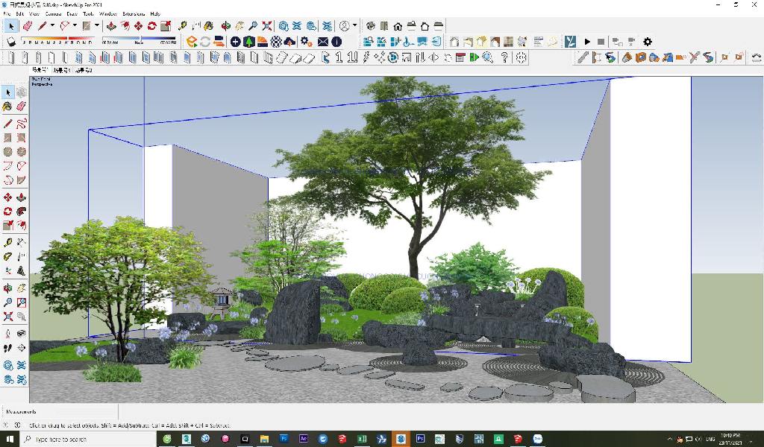Select the Eraser tool in top toolbar
The image size is (764, 447).
(28, 26)
